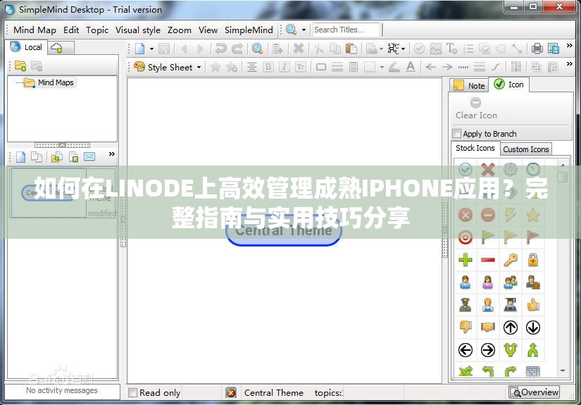Toggle the Read only checkbox
Image resolution: width=581 pixels, height=405 pixels.
[x=132, y=392]
